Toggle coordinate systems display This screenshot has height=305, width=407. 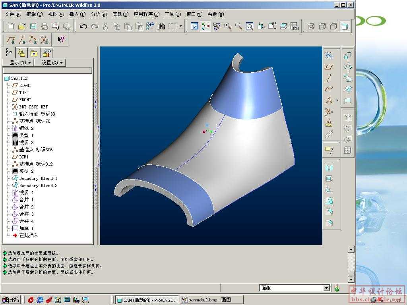(45, 40)
